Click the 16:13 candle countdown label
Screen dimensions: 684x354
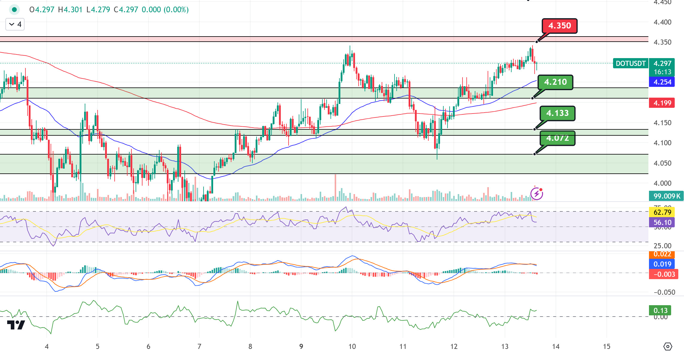tap(662, 72)
